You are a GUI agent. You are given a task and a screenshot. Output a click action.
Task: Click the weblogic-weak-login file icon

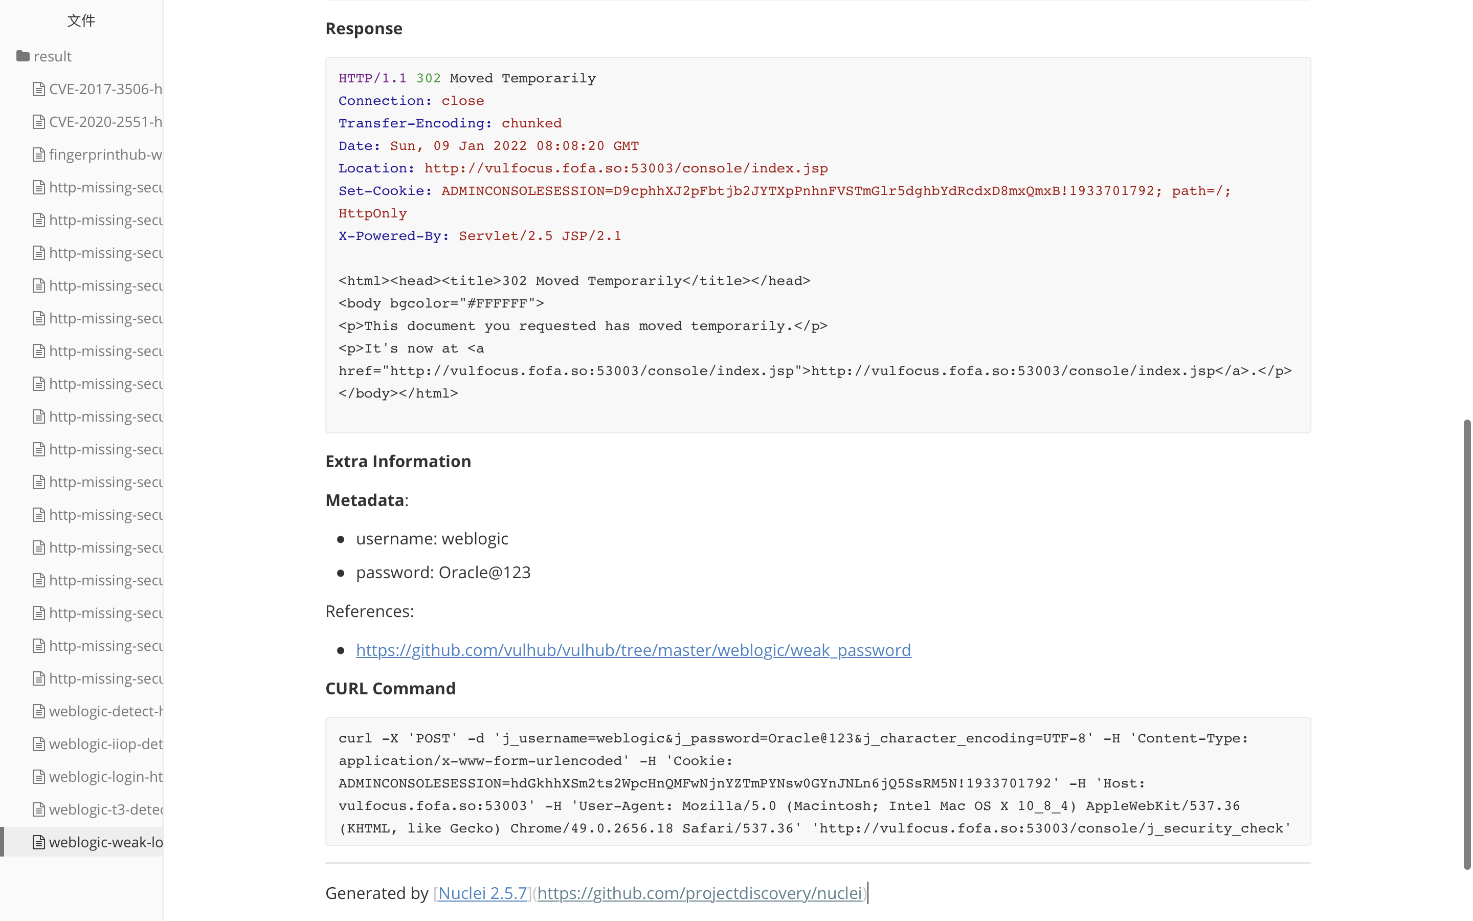[x=39, y=842]
